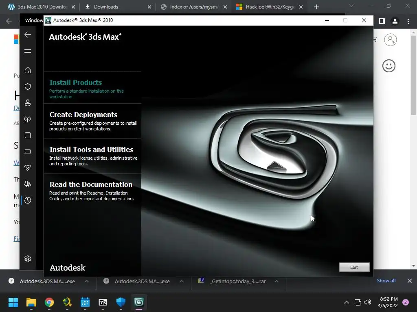
Task: Open Virus & threat protection shield icon
Action: pos(28,87)
